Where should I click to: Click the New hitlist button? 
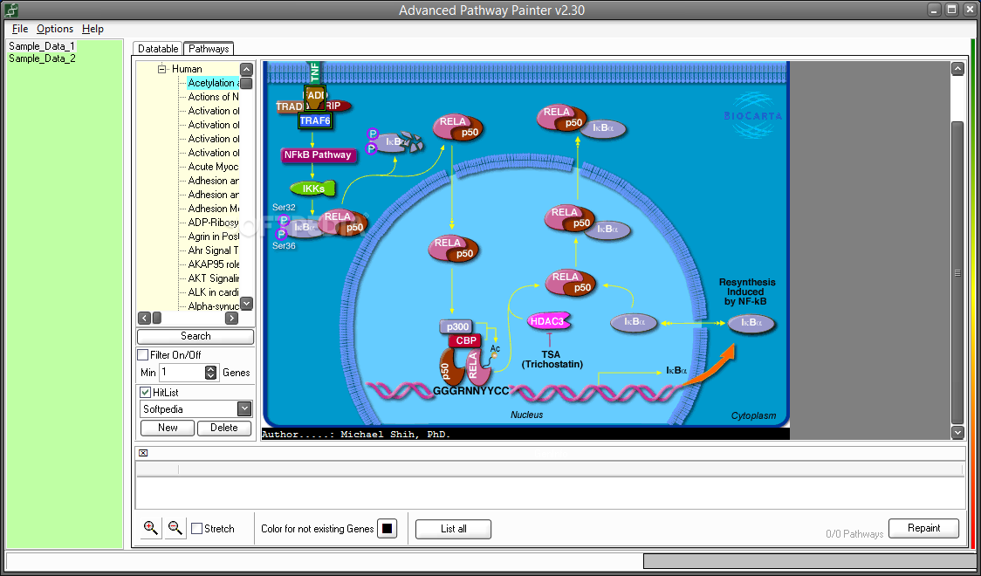168,428
